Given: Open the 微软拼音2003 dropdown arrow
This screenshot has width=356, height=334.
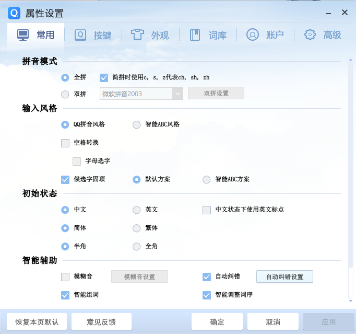Looking at the screenshot, I should pyautogui.click(x=177, y=94).
